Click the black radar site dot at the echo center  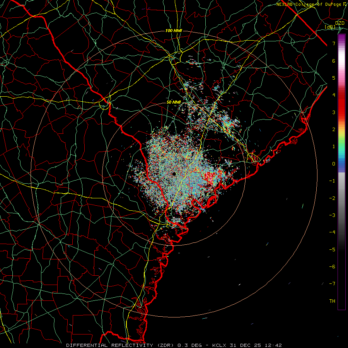pos(174,174)
